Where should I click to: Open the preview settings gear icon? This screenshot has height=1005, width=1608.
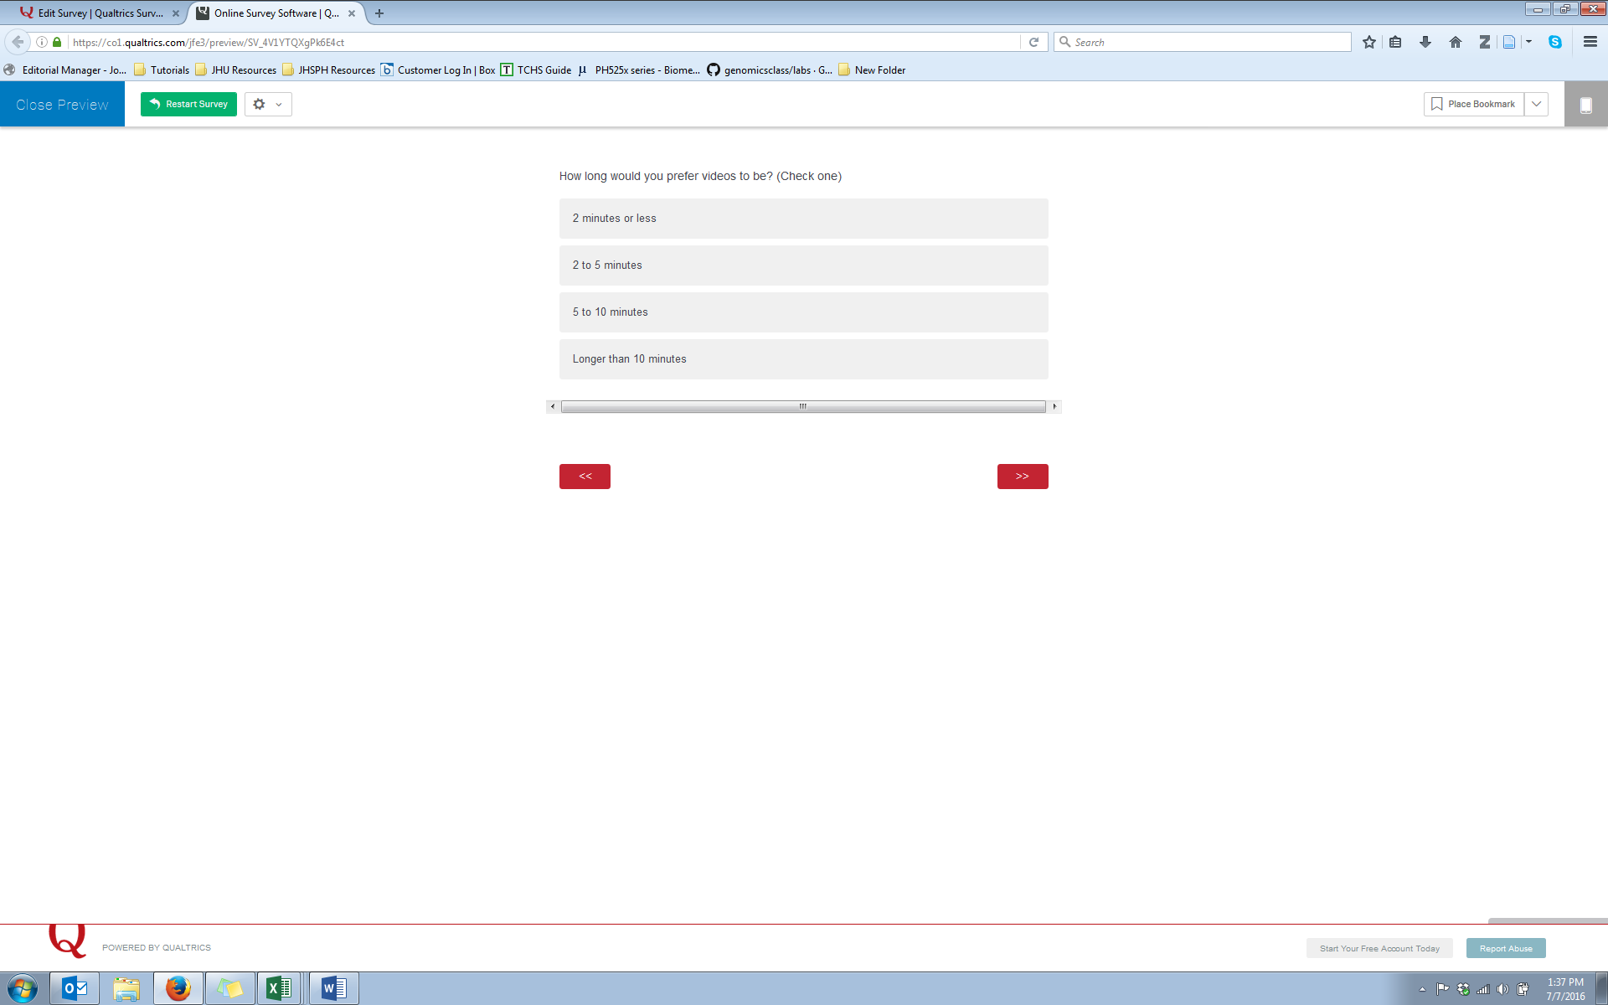(260, 105)
